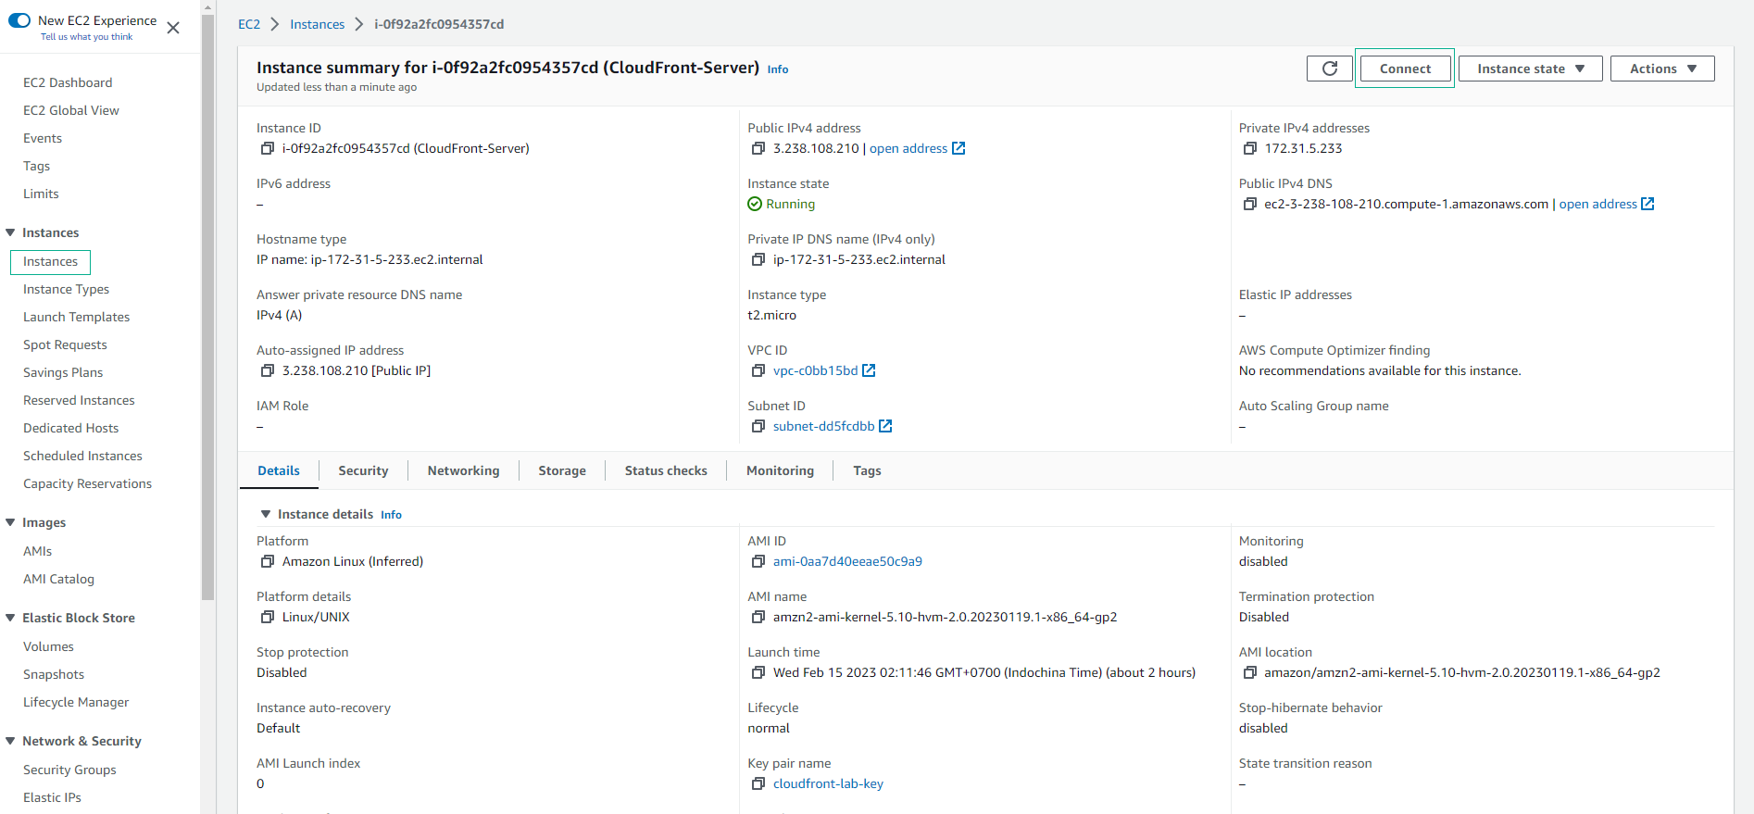The width and height of the screenshot is (1754, 814).
Task: Open the Actions dropdown menu
Action: click(1662, 69)
